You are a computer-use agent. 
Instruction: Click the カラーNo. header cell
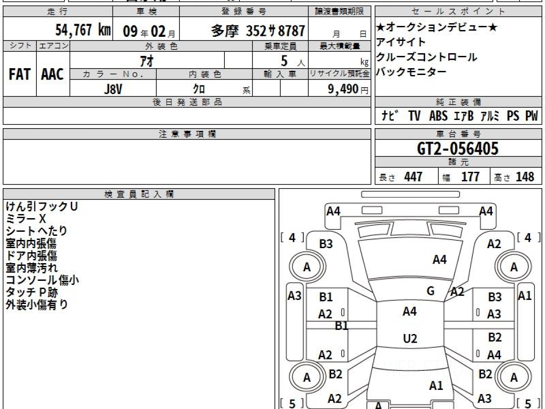113,74
